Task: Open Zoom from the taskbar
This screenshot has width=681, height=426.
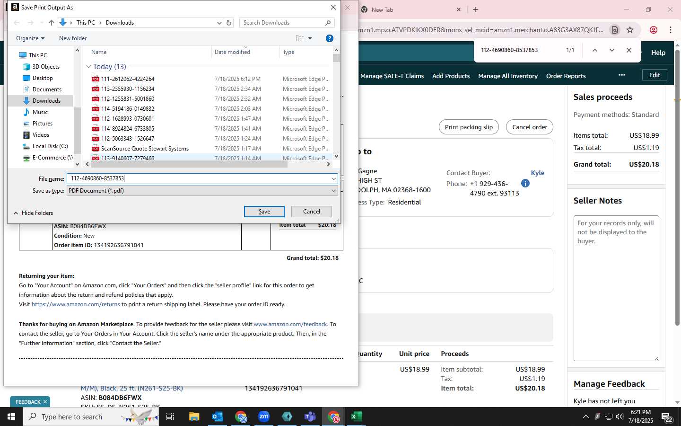Action: pyautogui.click(x=263, y=417)
